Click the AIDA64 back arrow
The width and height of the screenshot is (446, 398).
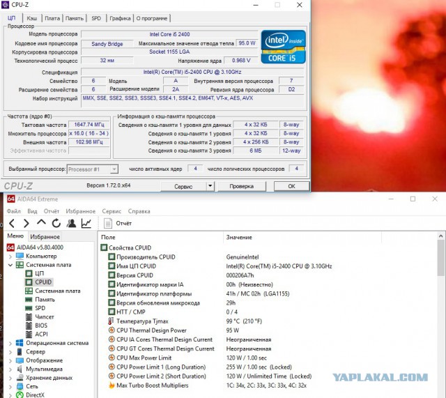(12, 224)
